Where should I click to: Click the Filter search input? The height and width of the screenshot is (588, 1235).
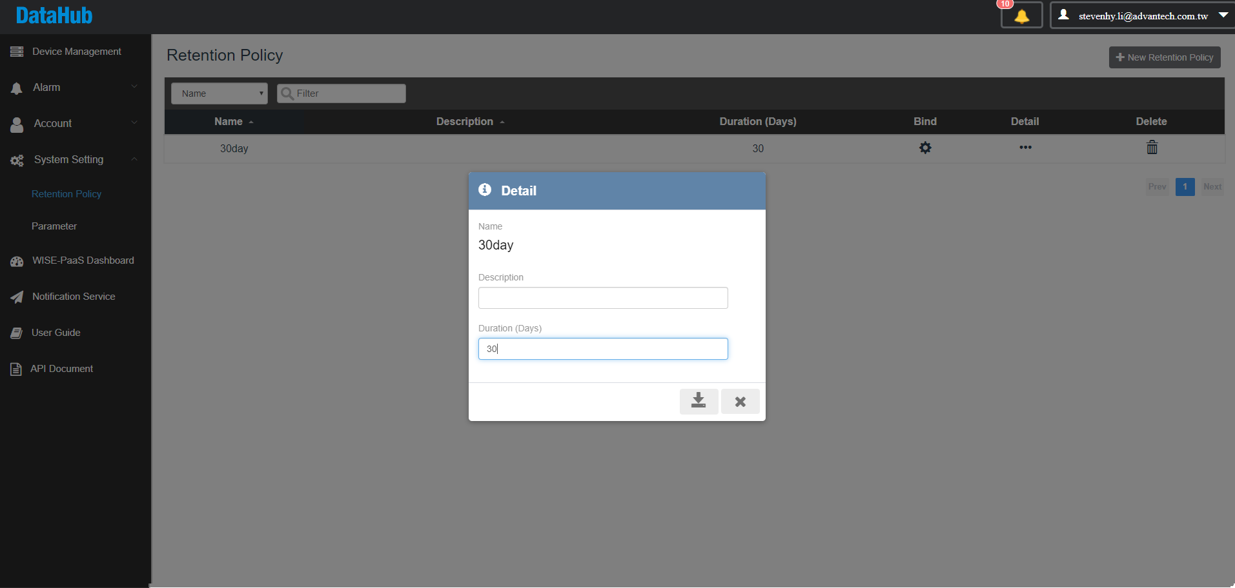[342, 93]
